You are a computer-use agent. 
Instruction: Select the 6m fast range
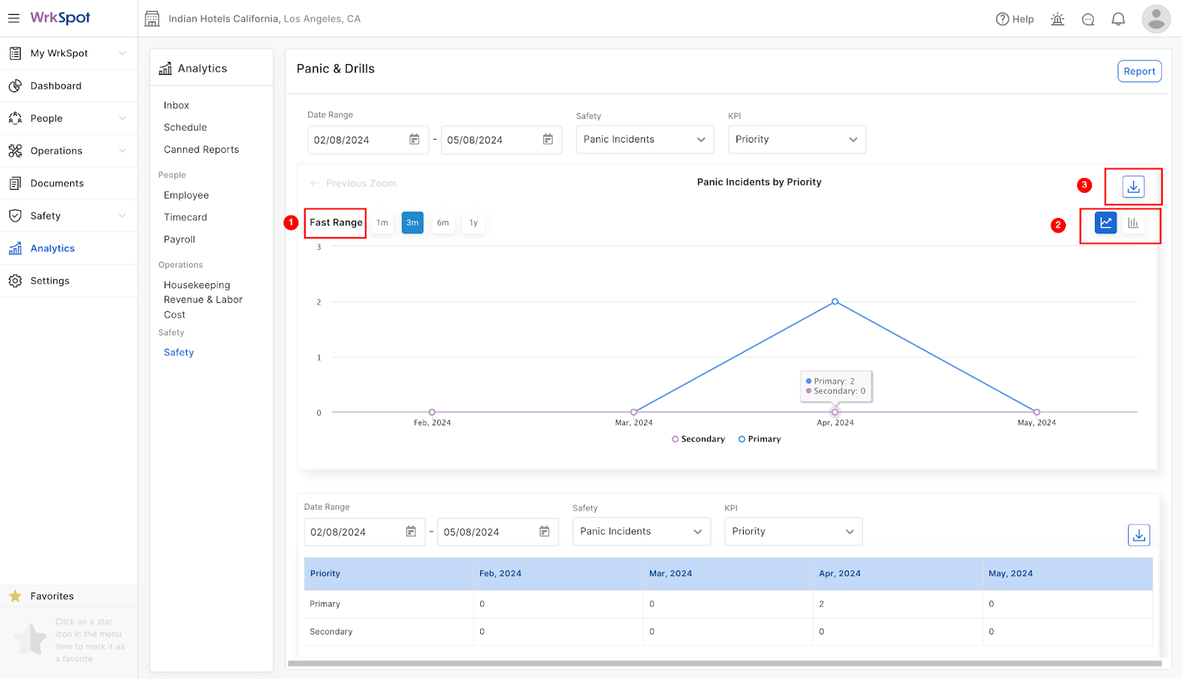coord(443,222)
